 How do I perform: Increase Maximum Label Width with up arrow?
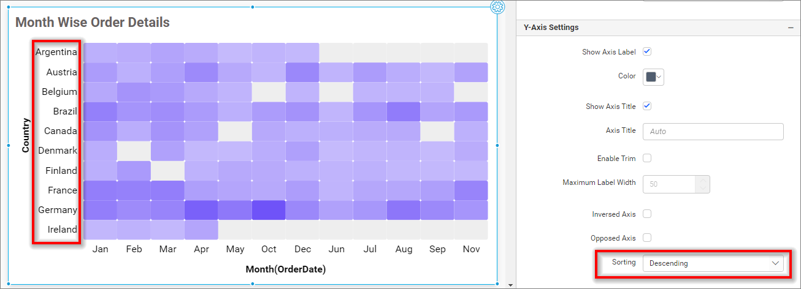tap(703, 180)
